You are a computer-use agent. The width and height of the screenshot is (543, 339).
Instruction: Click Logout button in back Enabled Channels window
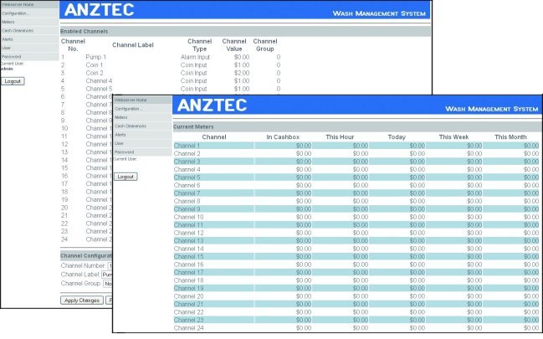tap(13, 81)
